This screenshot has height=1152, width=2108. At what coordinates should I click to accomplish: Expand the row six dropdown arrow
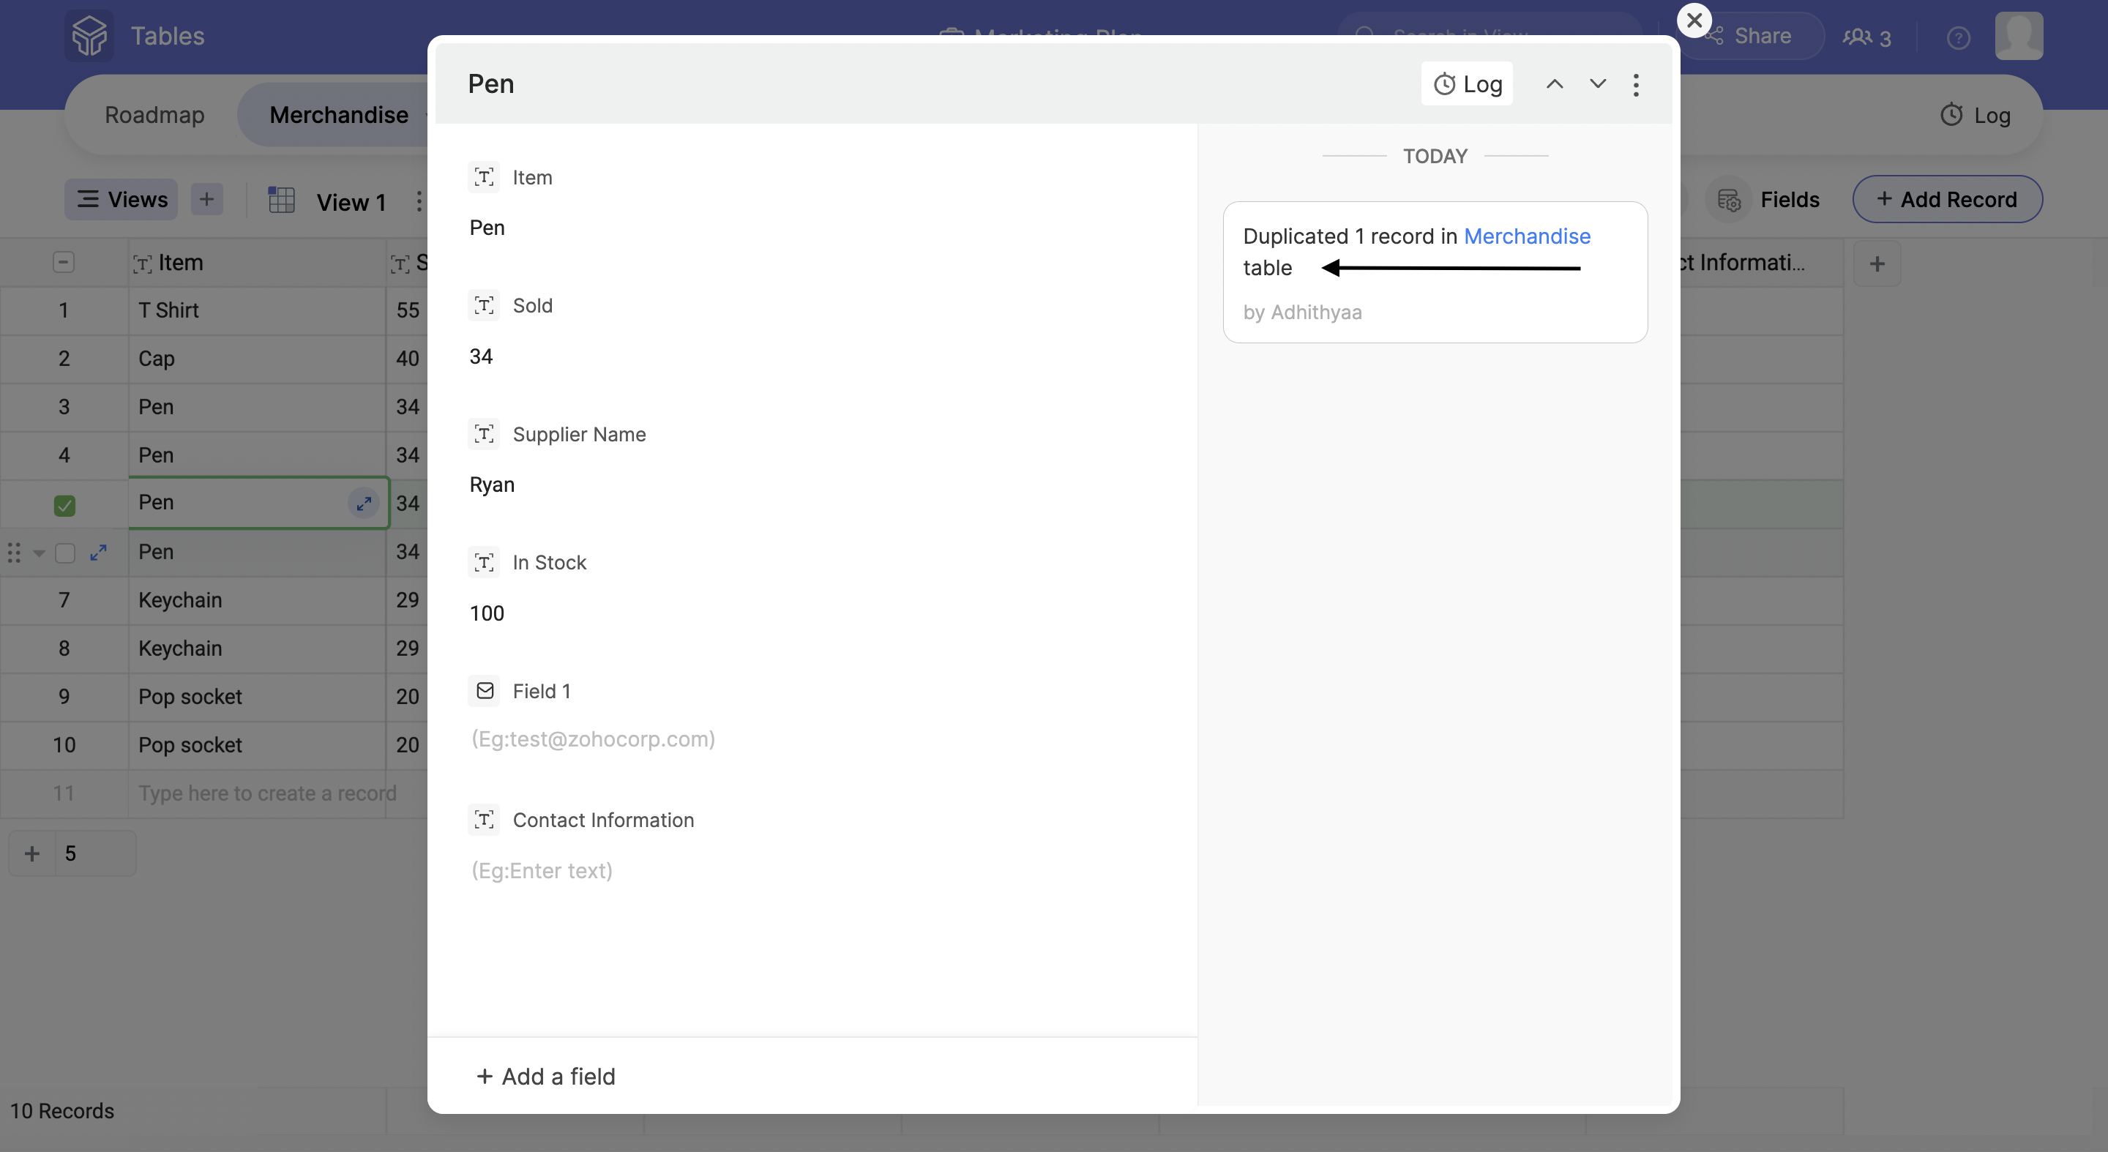pyautogui.click(x=39, y=554)
